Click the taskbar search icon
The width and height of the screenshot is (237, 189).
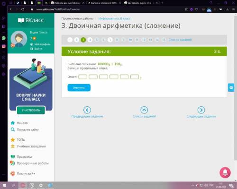pos(13,185)
